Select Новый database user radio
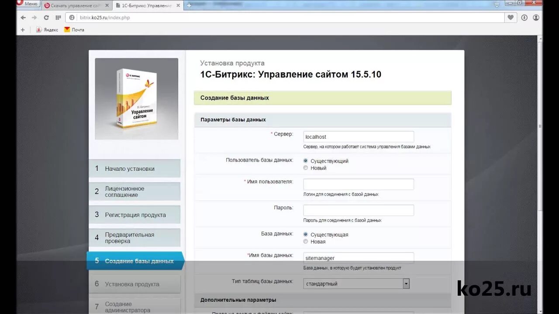Screen dimensions: 559x314 [306, 168]
